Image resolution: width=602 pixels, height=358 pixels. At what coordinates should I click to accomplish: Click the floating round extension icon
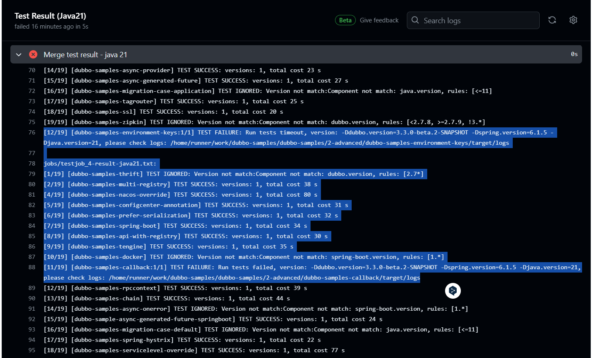[x=453, y=291]
